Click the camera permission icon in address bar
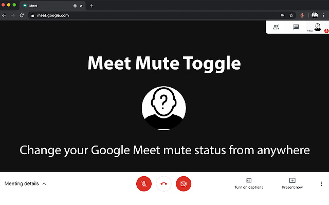Viewport: 329px width, 205px height. point(282,15)
